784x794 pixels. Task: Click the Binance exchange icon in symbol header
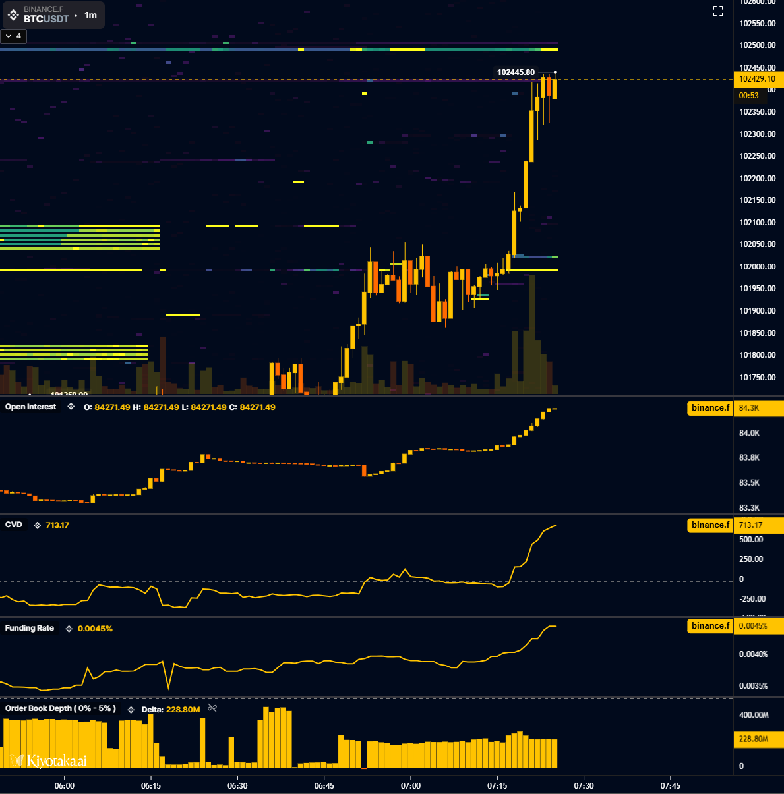point(13,14)
